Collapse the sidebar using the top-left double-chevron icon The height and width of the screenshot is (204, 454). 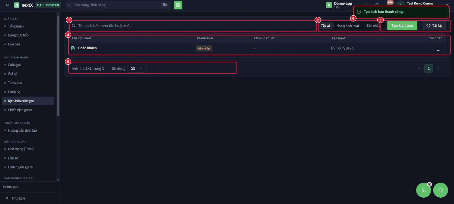point(7,5)
